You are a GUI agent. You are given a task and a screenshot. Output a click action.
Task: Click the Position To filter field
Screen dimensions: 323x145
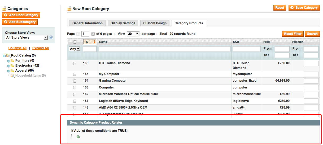pyautogui.click(x=311, y=55)
